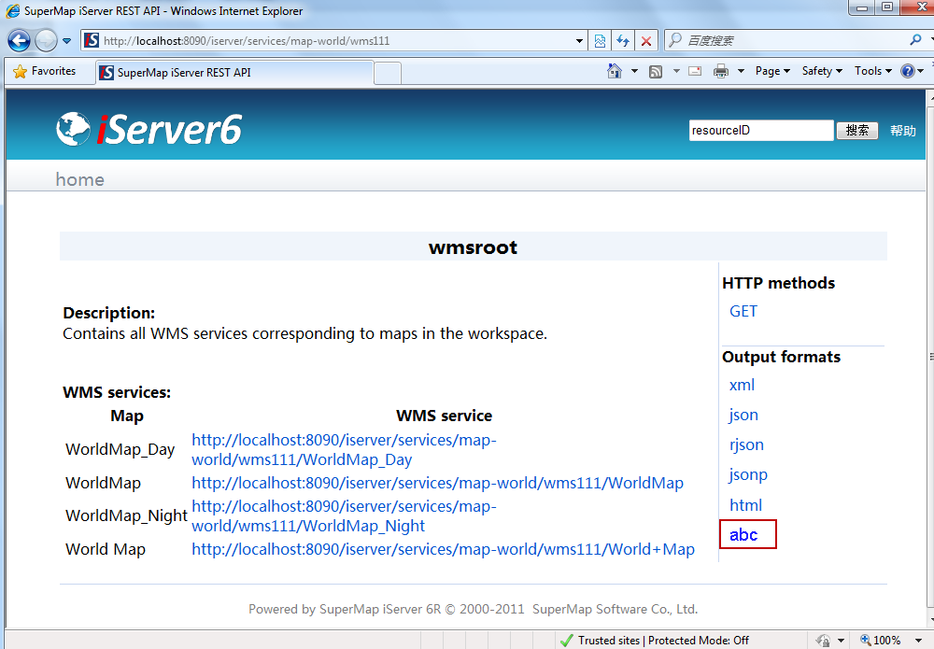934x649 pixels.
Task: Open the Favorites star panel
Action: 44,71
